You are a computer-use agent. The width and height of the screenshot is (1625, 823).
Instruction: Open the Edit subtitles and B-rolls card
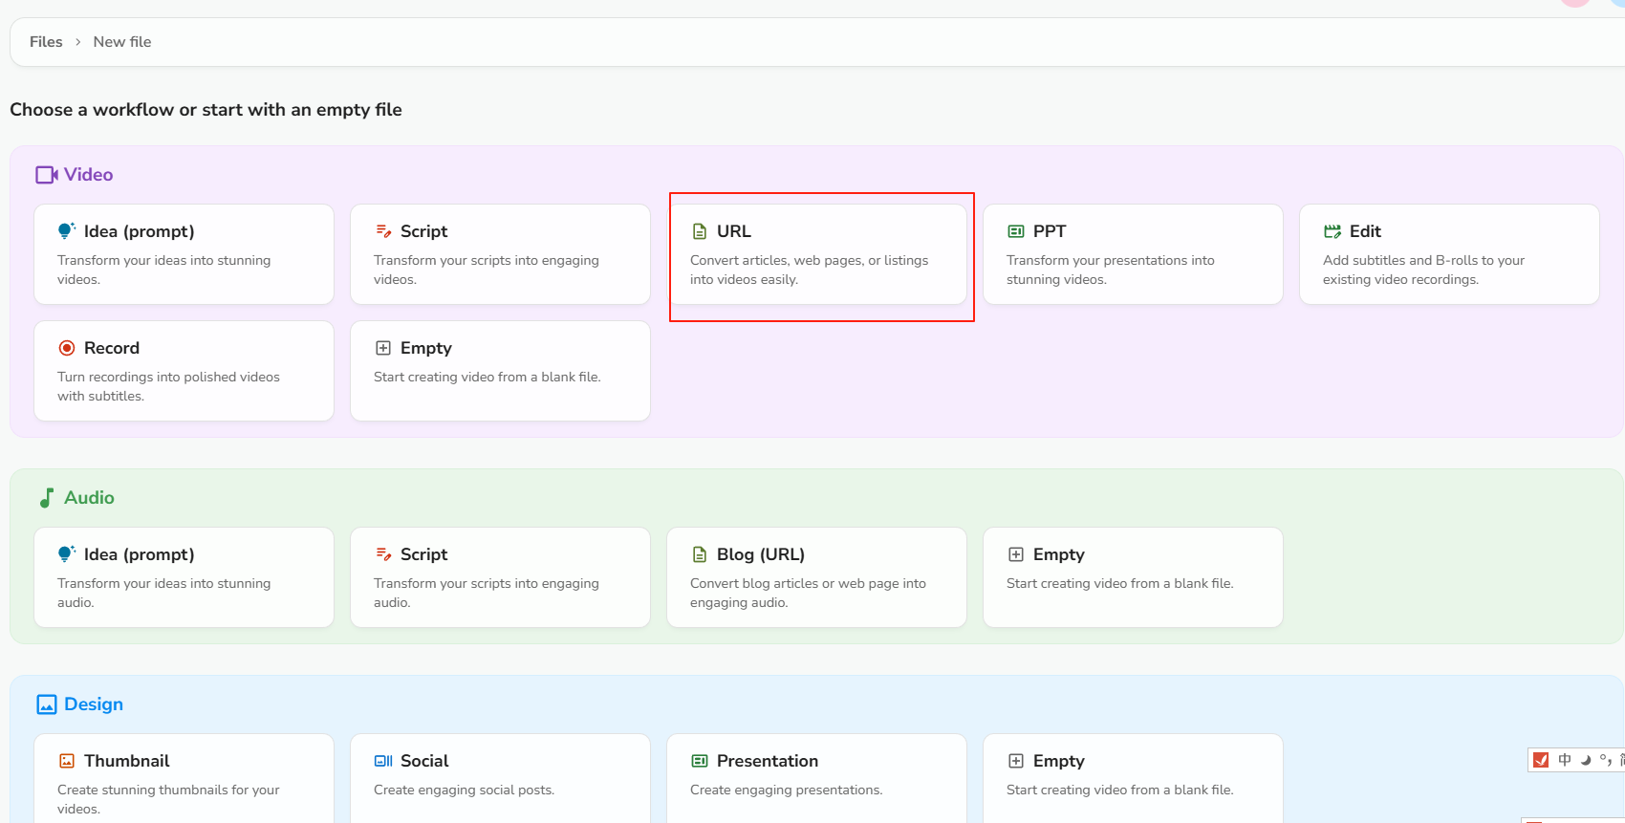coord(1449,254)
